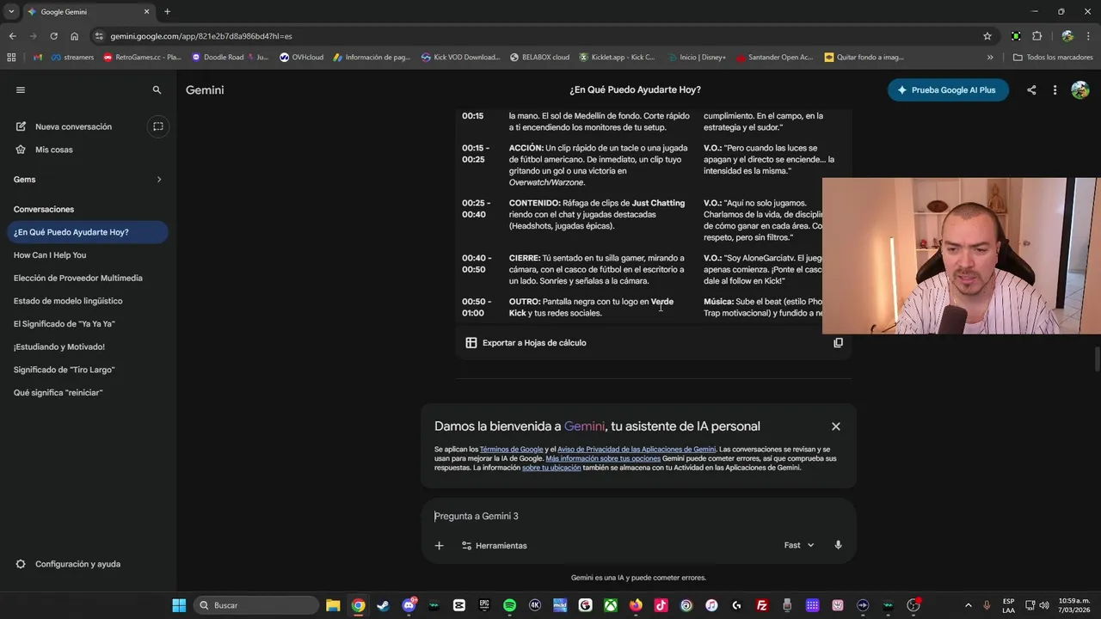Viewport: 1101px width, 619px height.
Task: Open the streamers bookmark
Action: click(72, 58)
